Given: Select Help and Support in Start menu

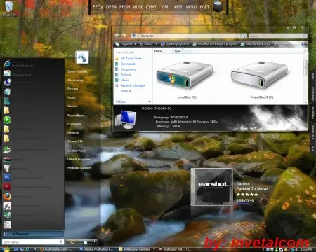Looking at the screenshot, I should pyautogui.click(x=79, y=168).
